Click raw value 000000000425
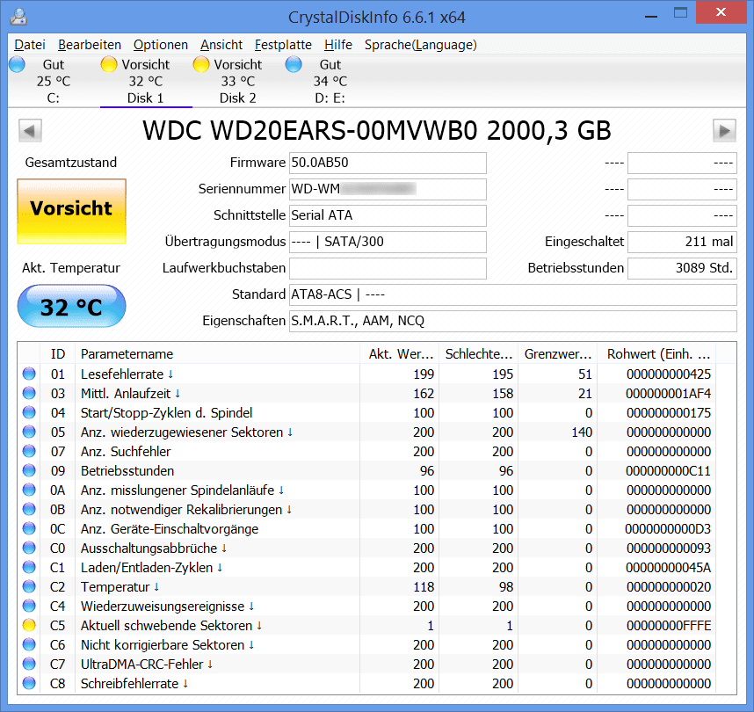 [x=669, y=374]
